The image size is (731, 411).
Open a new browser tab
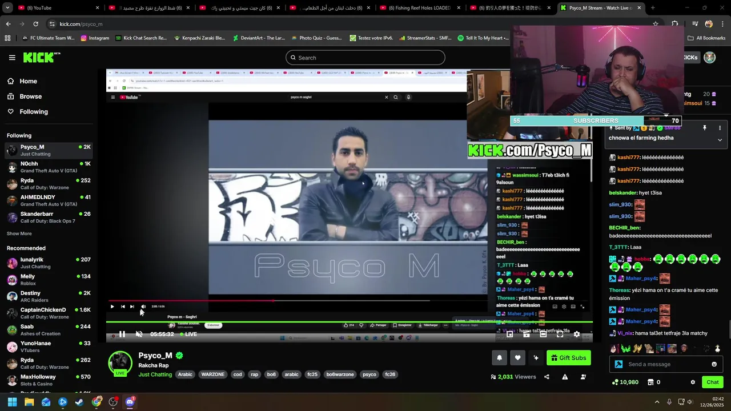pyautogui.click(x=653, y=8)
